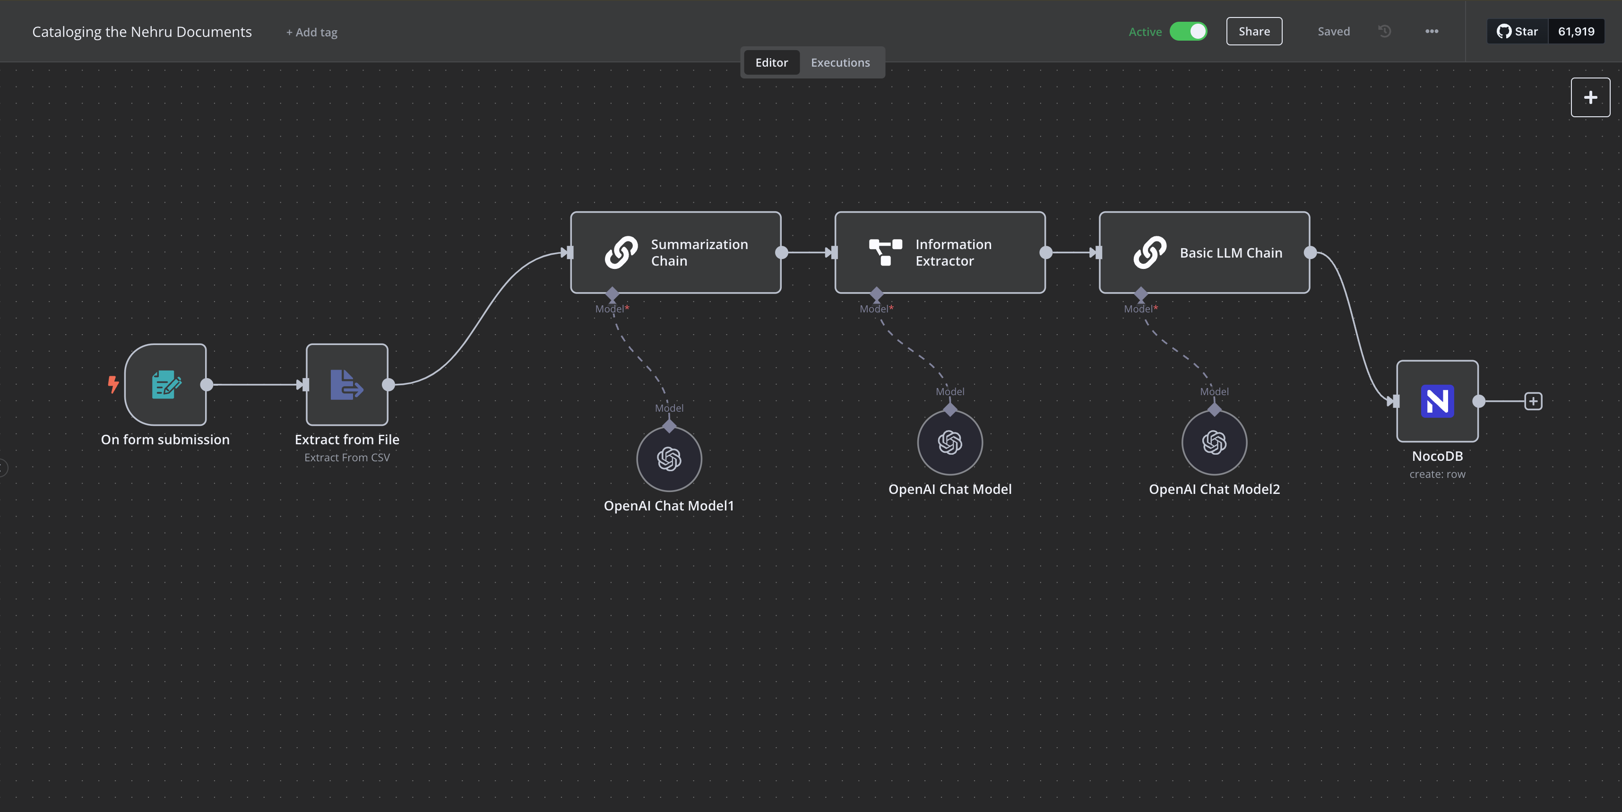
Task: Click the NocoDB node icon
Action: pyautogui.click(x=1437, y=401)
